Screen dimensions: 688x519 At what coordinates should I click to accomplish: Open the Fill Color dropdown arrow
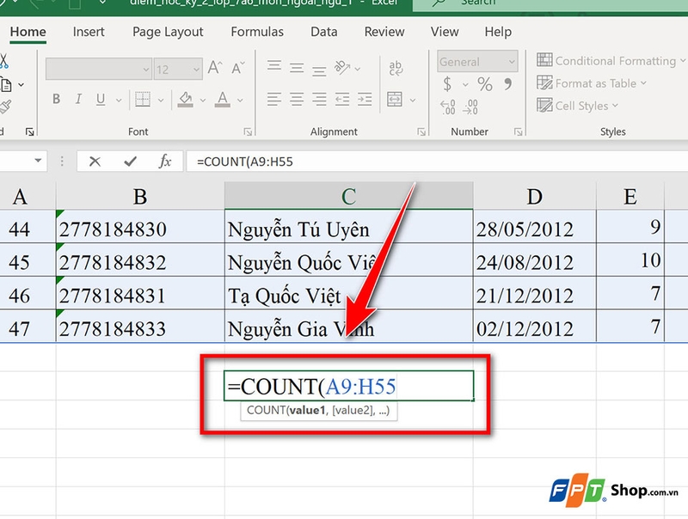202,100
